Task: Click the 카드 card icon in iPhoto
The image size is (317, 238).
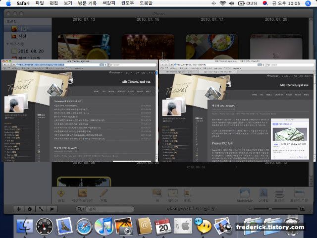Action: 187,193
